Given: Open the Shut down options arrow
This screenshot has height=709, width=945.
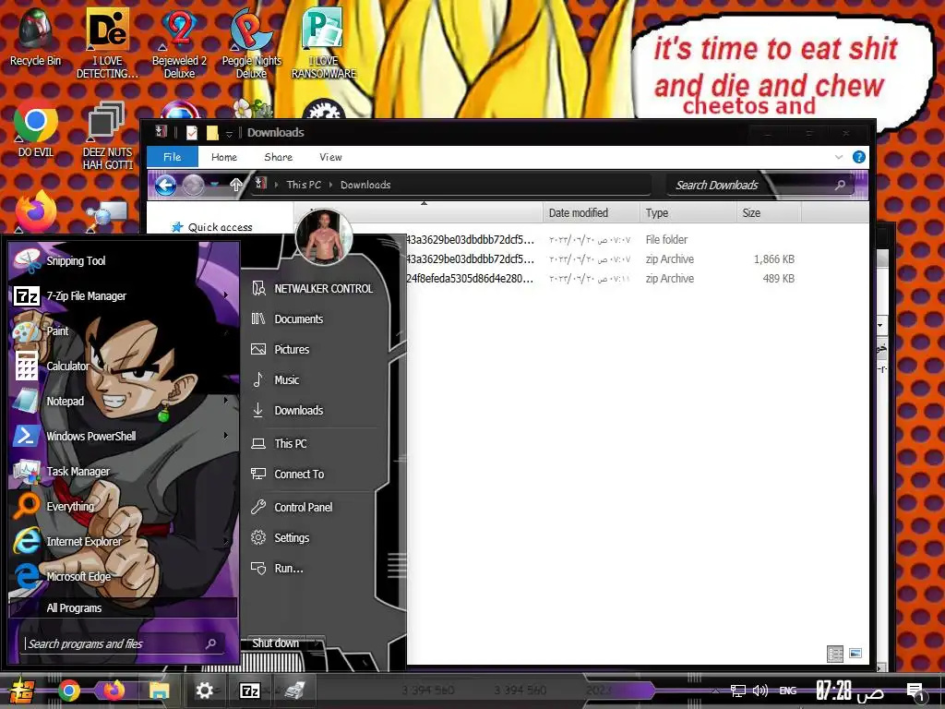Looking at the screenshot, I should point(317,643).
